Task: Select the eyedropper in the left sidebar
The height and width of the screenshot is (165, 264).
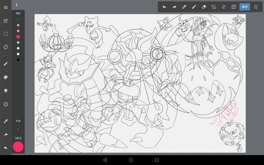Action: [6, 121]
